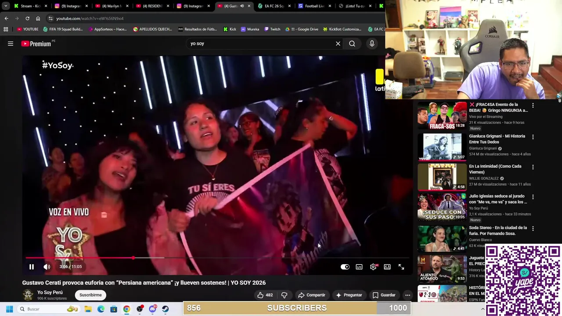
Task: Open YouTube guide hamburger menu
Action: point(11,43)
